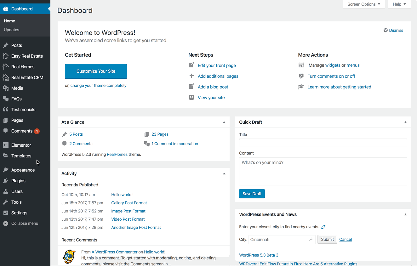Click the pencil icon to edit city
The image size is (417, 266).
click(x=323, y=227)
